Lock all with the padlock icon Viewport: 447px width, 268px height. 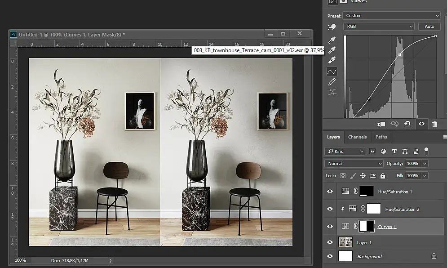point(383,176)
